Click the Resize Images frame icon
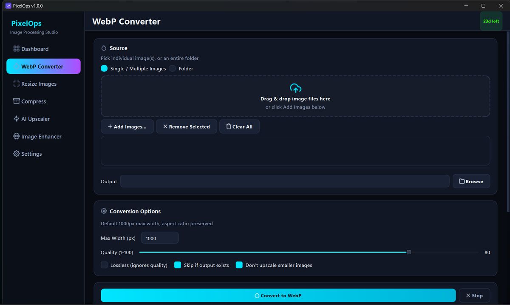The height and width of the screenshot is (305, 510). point(17,84)
